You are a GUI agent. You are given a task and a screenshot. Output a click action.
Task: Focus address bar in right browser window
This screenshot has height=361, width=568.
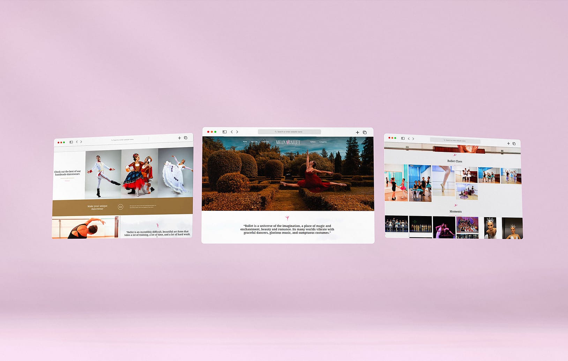455,140
